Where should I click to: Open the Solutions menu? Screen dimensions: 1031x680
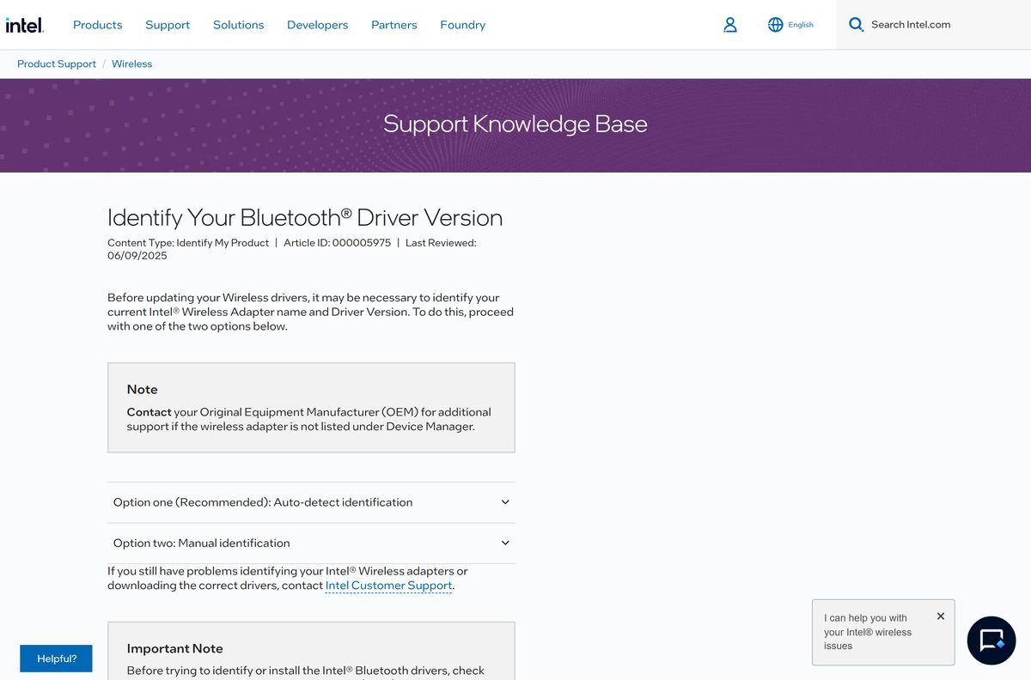(x=238, y=25)
